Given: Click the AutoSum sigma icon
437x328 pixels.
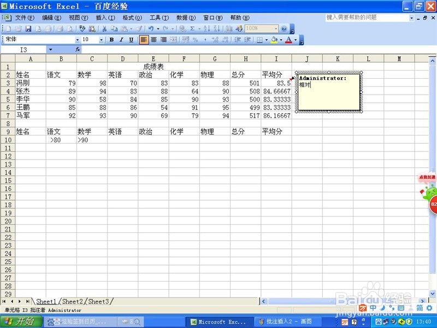Looking at the screenshot, I should point(192,28).
